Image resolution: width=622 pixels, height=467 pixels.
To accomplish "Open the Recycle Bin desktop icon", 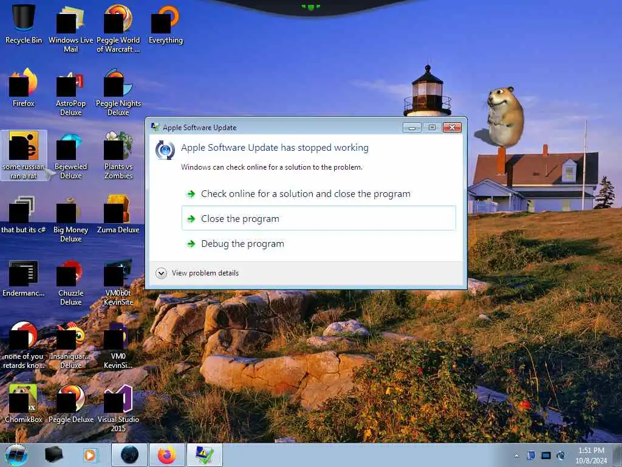I will point(24,24).
